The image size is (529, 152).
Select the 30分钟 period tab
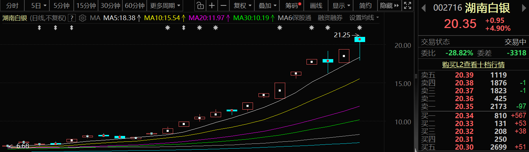tap(110, 5)
